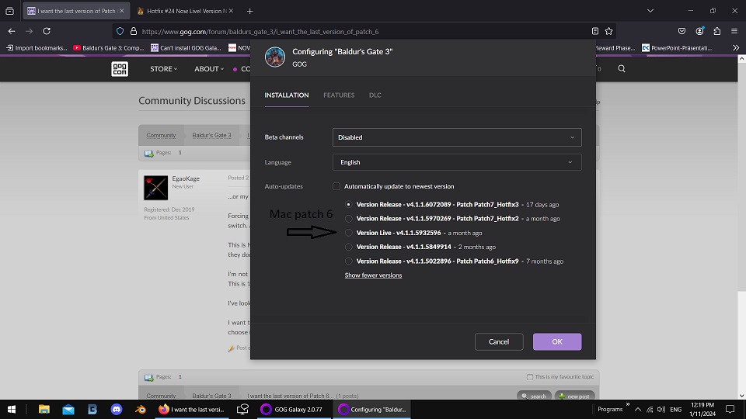Open Windows Start menu
The height and width of the screenshot is (419, 746).
tap(12, 409)
